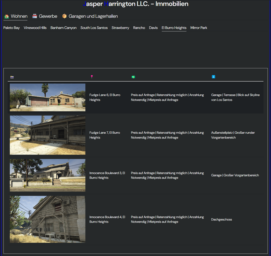
Task: Click the 'Dachgeschoss' info cell
Action: click(x=222, y=219)
